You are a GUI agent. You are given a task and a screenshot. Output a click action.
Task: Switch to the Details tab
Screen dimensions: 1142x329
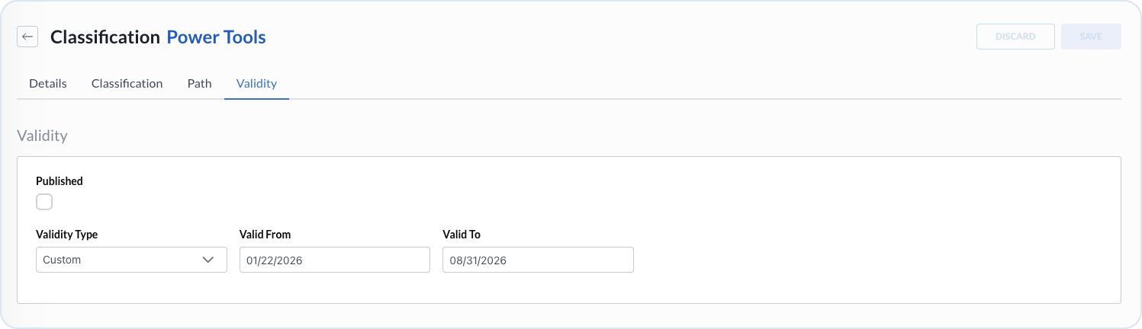48,84
